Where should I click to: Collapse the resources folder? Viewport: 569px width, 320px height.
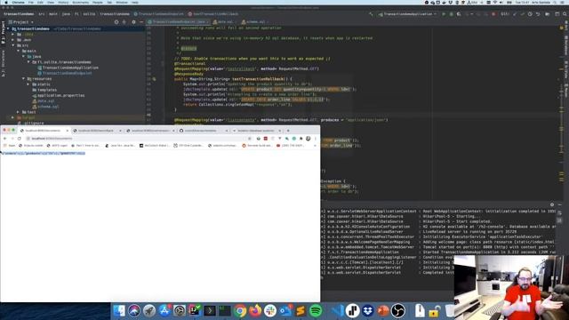point(23,79)
